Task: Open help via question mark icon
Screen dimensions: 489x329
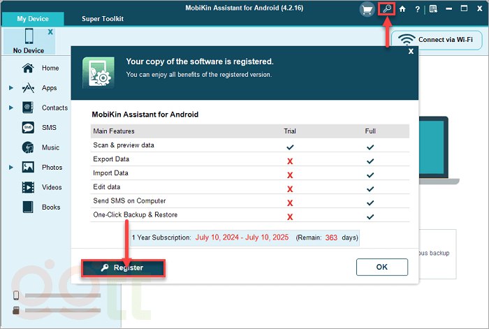Action: [x=417, y=9]
